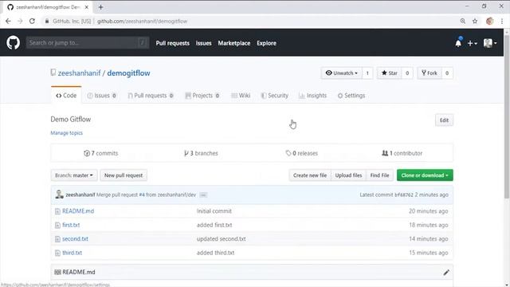The height and width of the screenshot is (287, 510).
Task: Click Manage topics link
Action: [x=67, y=133]
